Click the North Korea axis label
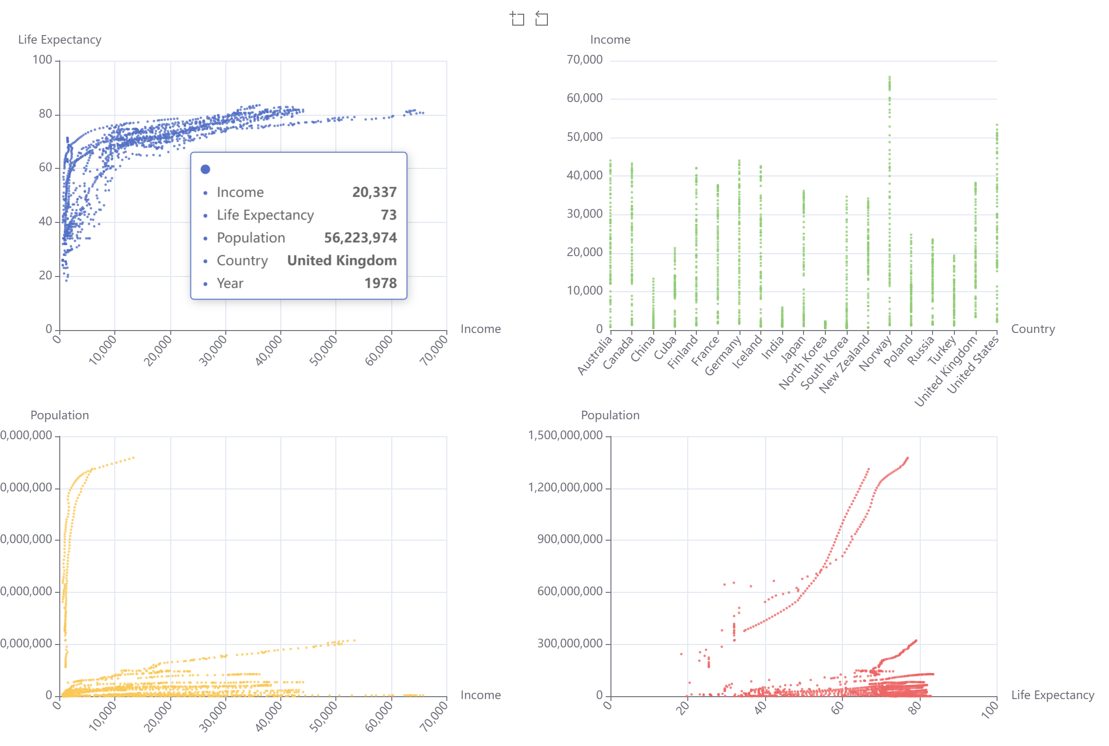Viewport: 1109px width, 746px height. coord(802,363)
